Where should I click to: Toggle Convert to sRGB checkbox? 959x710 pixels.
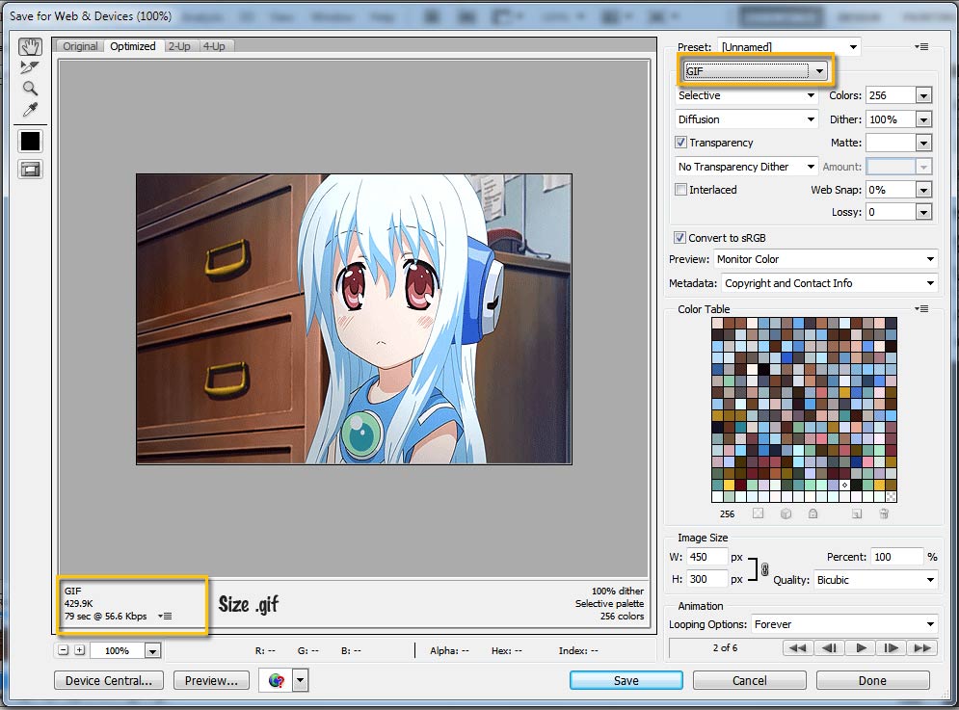click(x=679, y=237)
